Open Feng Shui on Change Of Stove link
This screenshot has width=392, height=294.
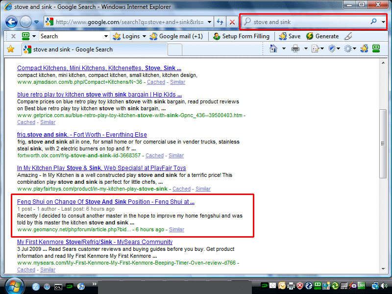106,201
